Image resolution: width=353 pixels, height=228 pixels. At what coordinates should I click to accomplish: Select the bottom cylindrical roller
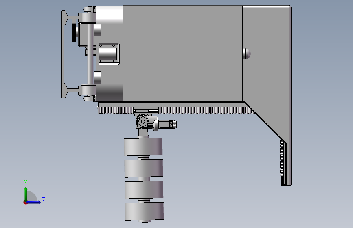point(145,211)
